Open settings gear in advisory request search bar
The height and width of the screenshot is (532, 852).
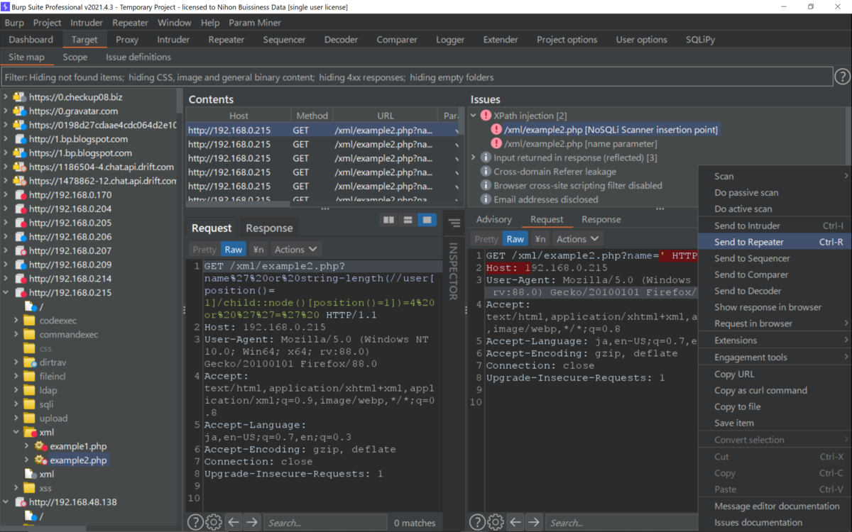496,523
